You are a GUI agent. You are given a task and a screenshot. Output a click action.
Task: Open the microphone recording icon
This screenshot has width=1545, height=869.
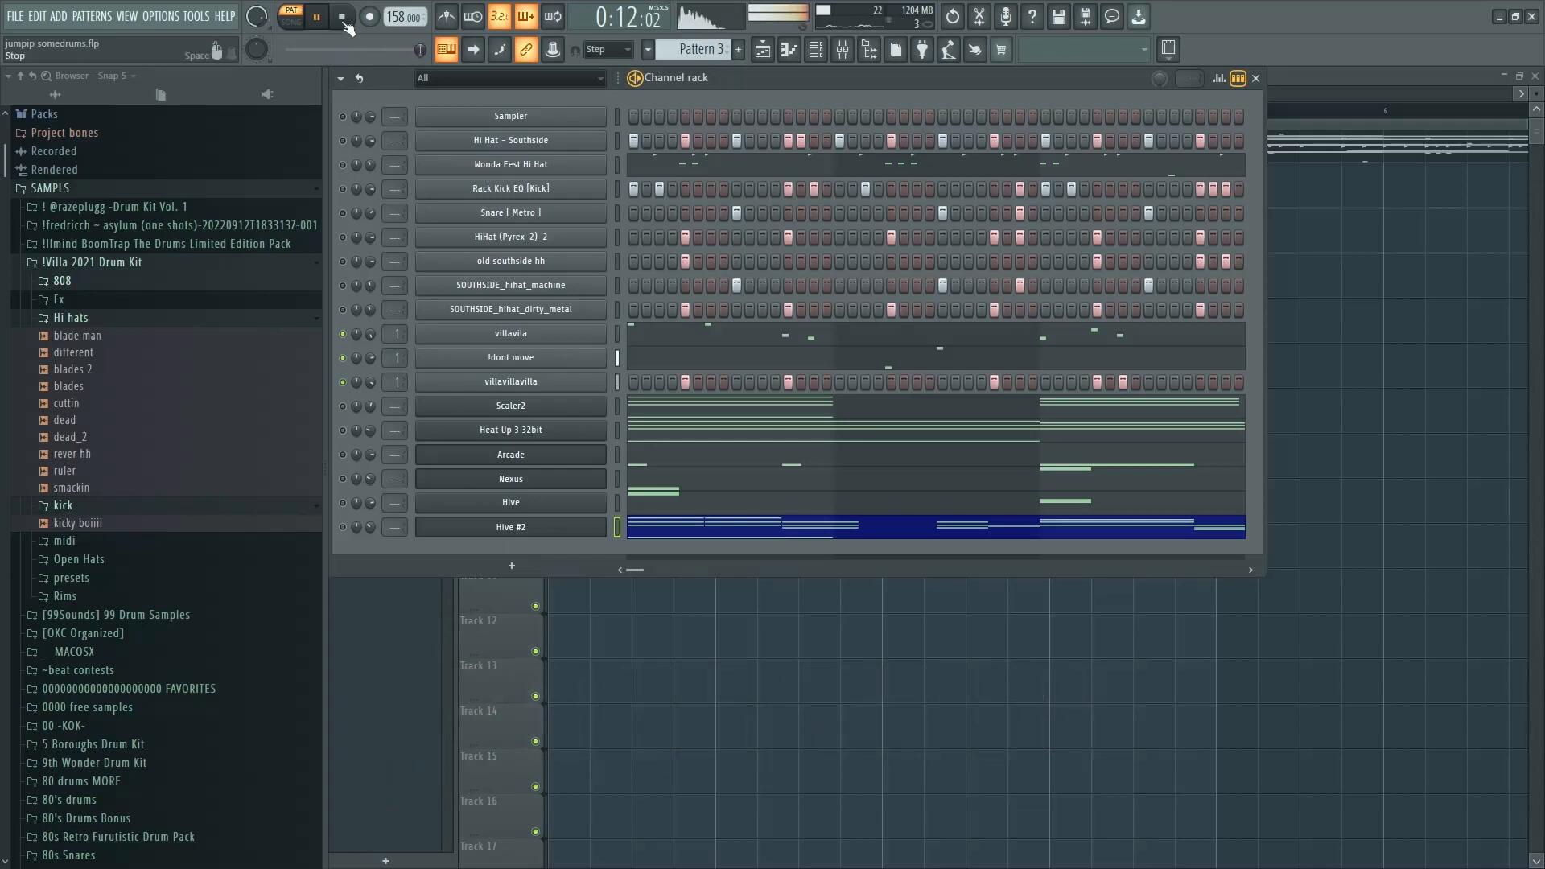[1005, 17]
